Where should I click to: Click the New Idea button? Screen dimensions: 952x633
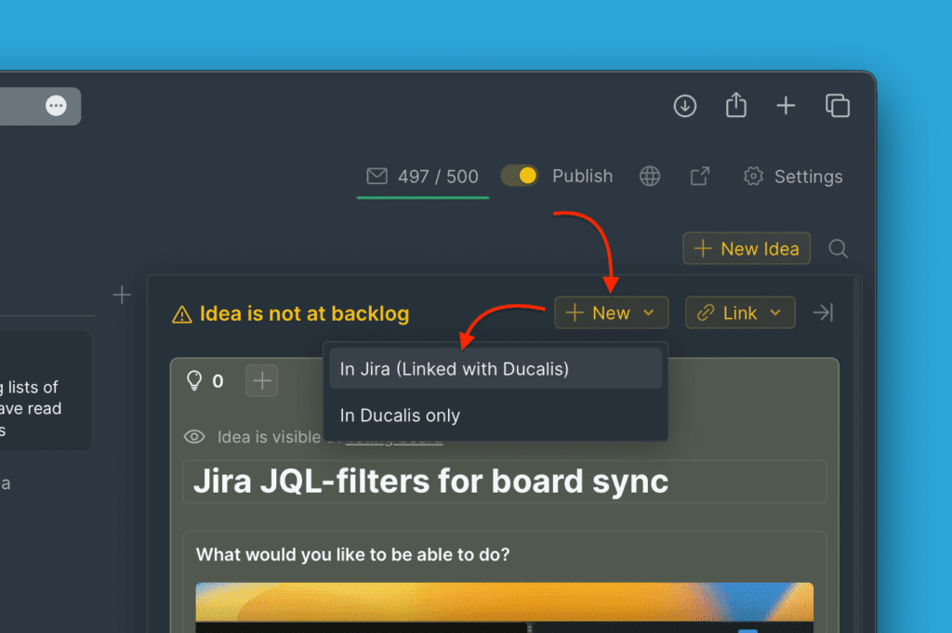[x=747, y=249]
